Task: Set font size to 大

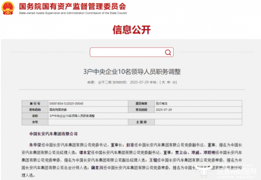Action: 163,82
